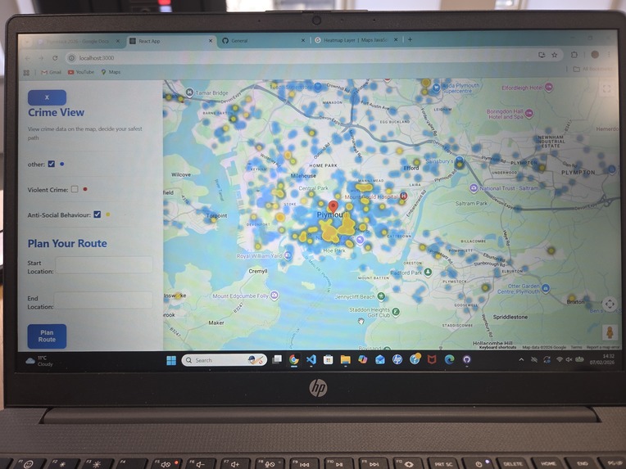Open the Windows Start menu
This screenshot has height=469, width=626.
coord(171,360)
